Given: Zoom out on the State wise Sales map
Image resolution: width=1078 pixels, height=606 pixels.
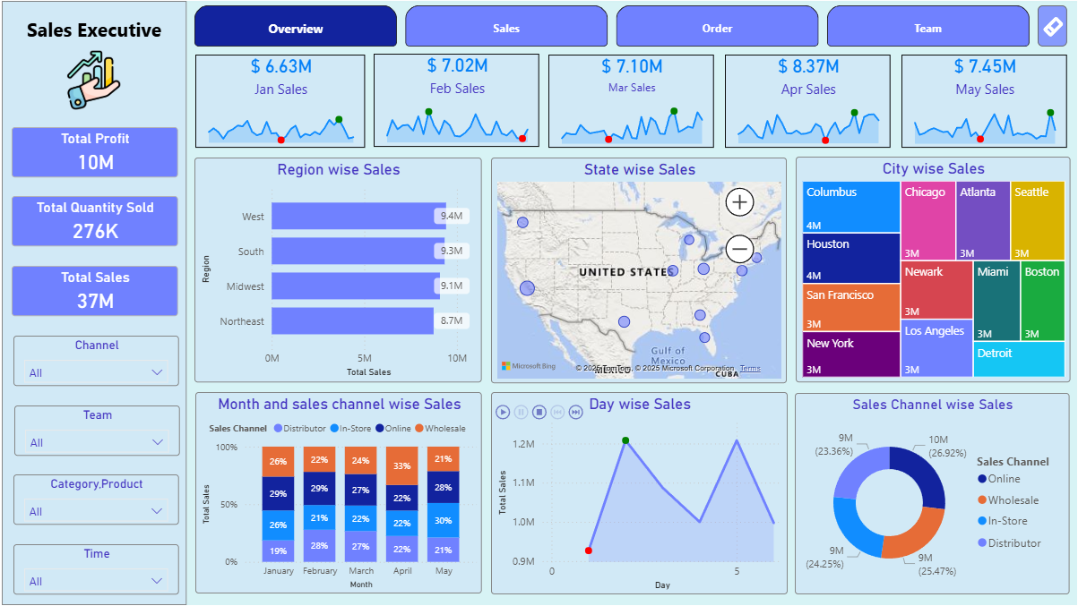Looking at the screenshot, I should [x=739, y=248].
